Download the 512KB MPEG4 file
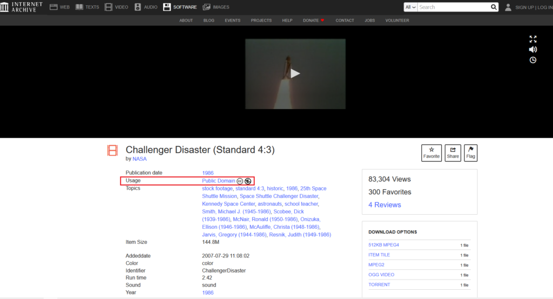This screenshot has height=299, width=553. click(384, 244)
